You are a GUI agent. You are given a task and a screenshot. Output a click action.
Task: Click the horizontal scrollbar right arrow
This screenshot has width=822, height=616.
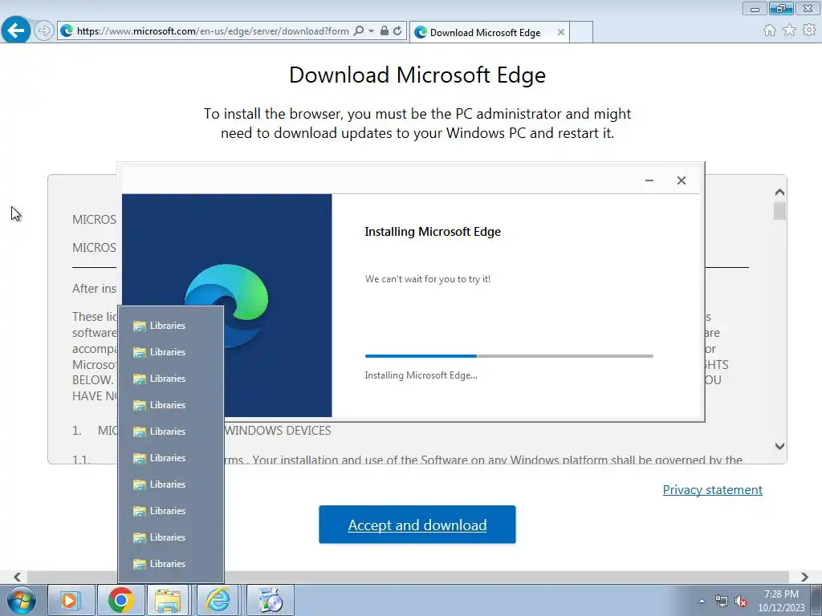coord(804,577)
